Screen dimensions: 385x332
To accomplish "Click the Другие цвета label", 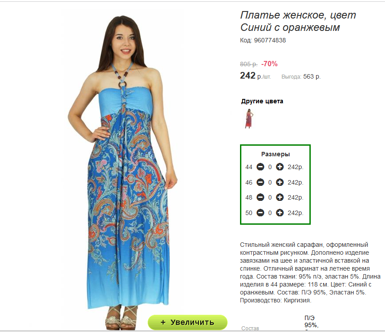I will 262,101.
